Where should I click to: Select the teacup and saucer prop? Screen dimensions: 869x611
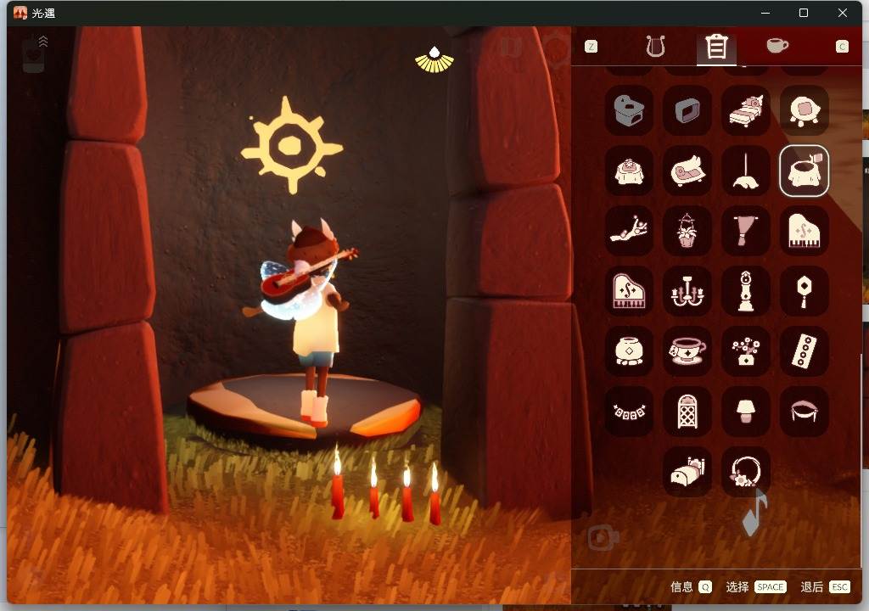click(687, 351)
